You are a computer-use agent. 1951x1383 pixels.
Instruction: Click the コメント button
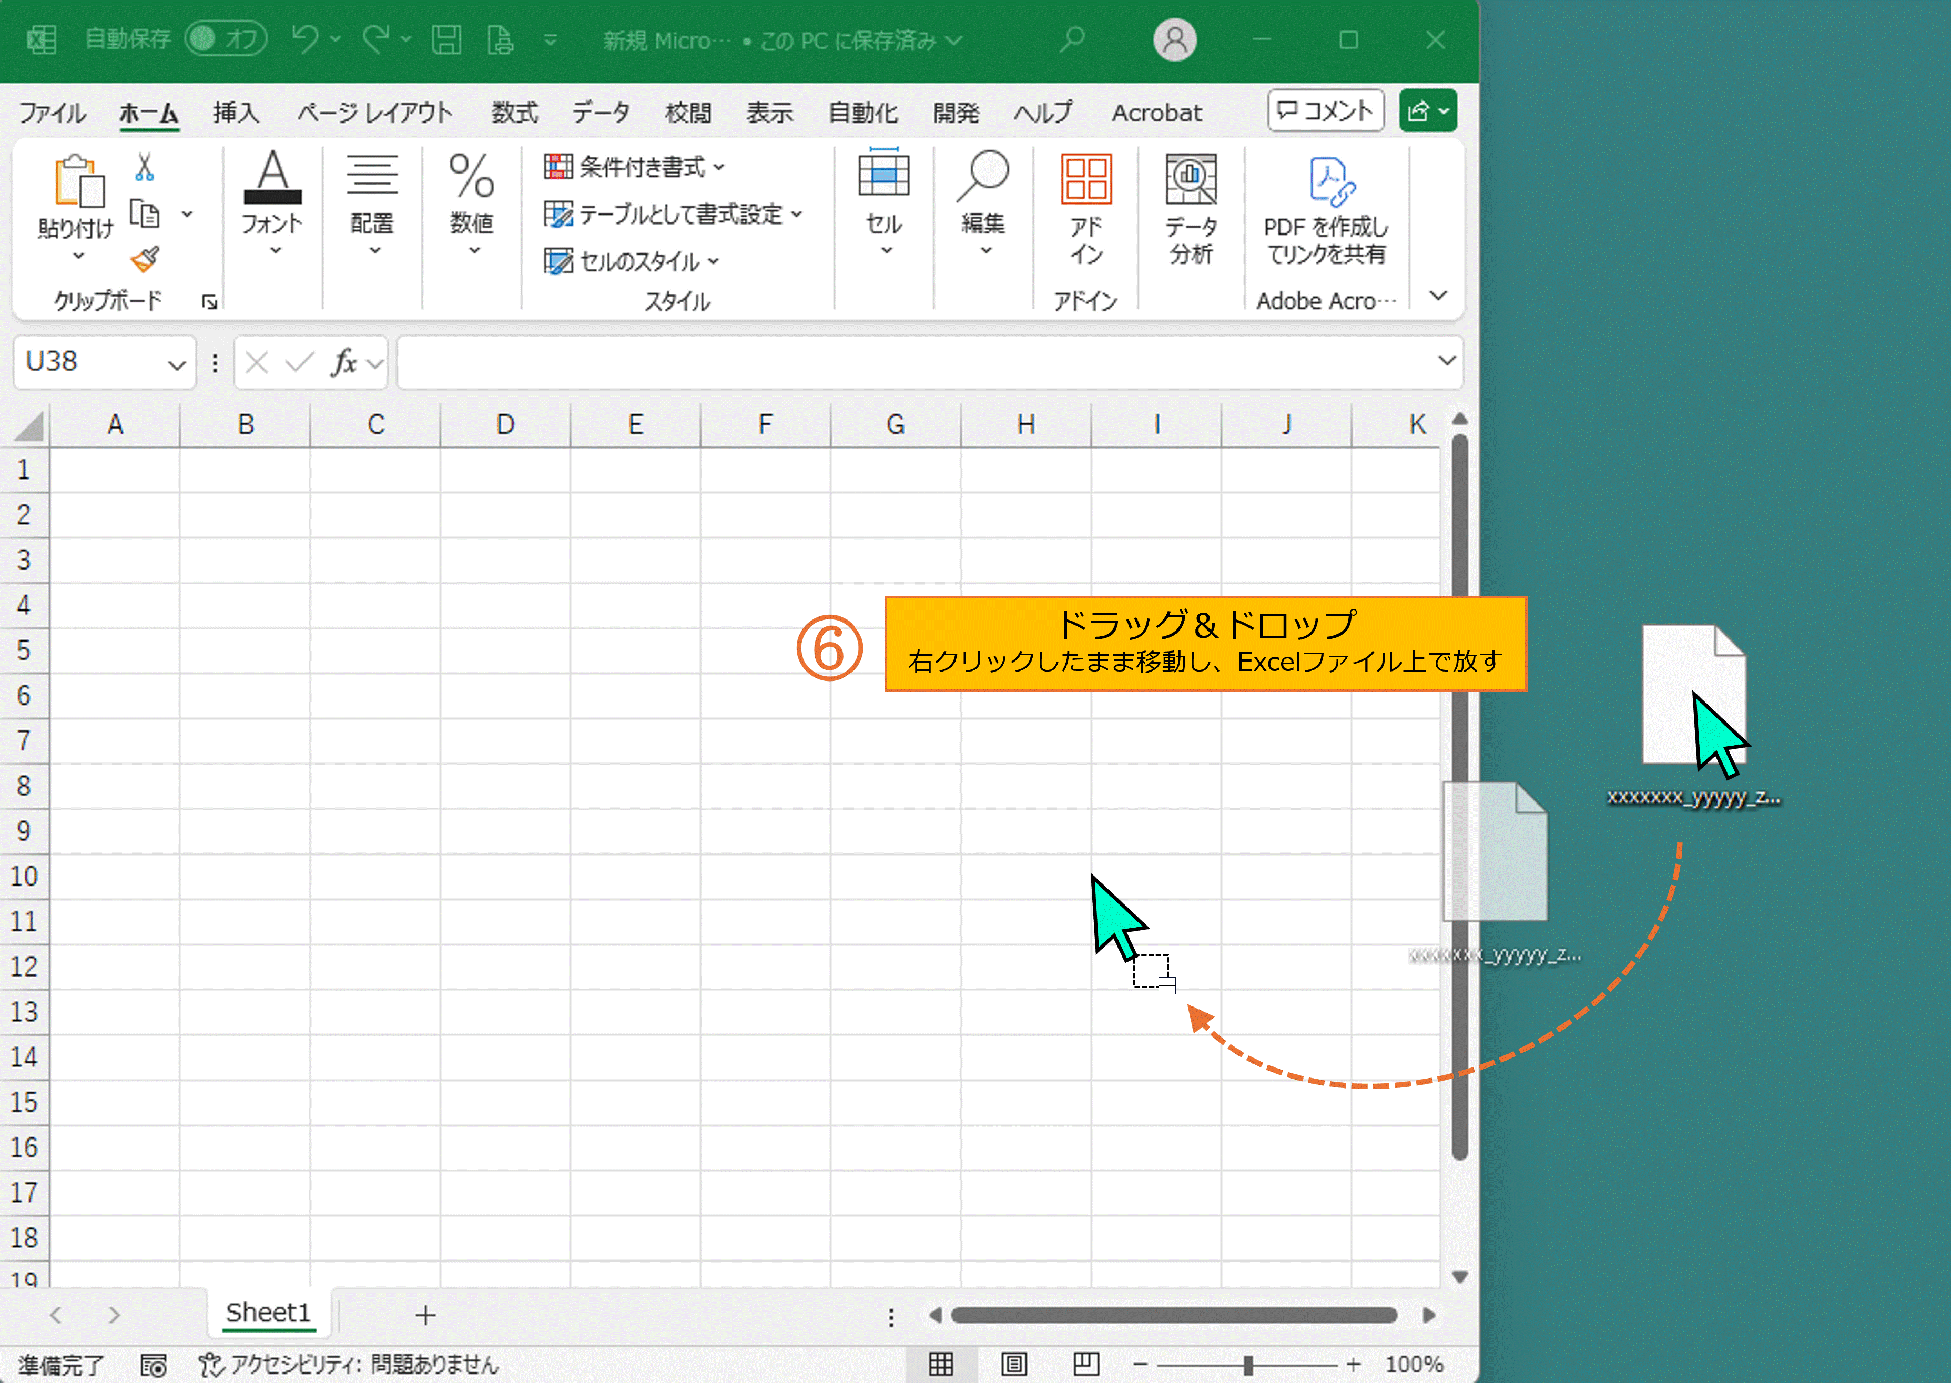click(x=1325, y=111)
